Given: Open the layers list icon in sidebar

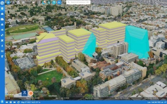Looking at the screenshot, I should point(2,8).
